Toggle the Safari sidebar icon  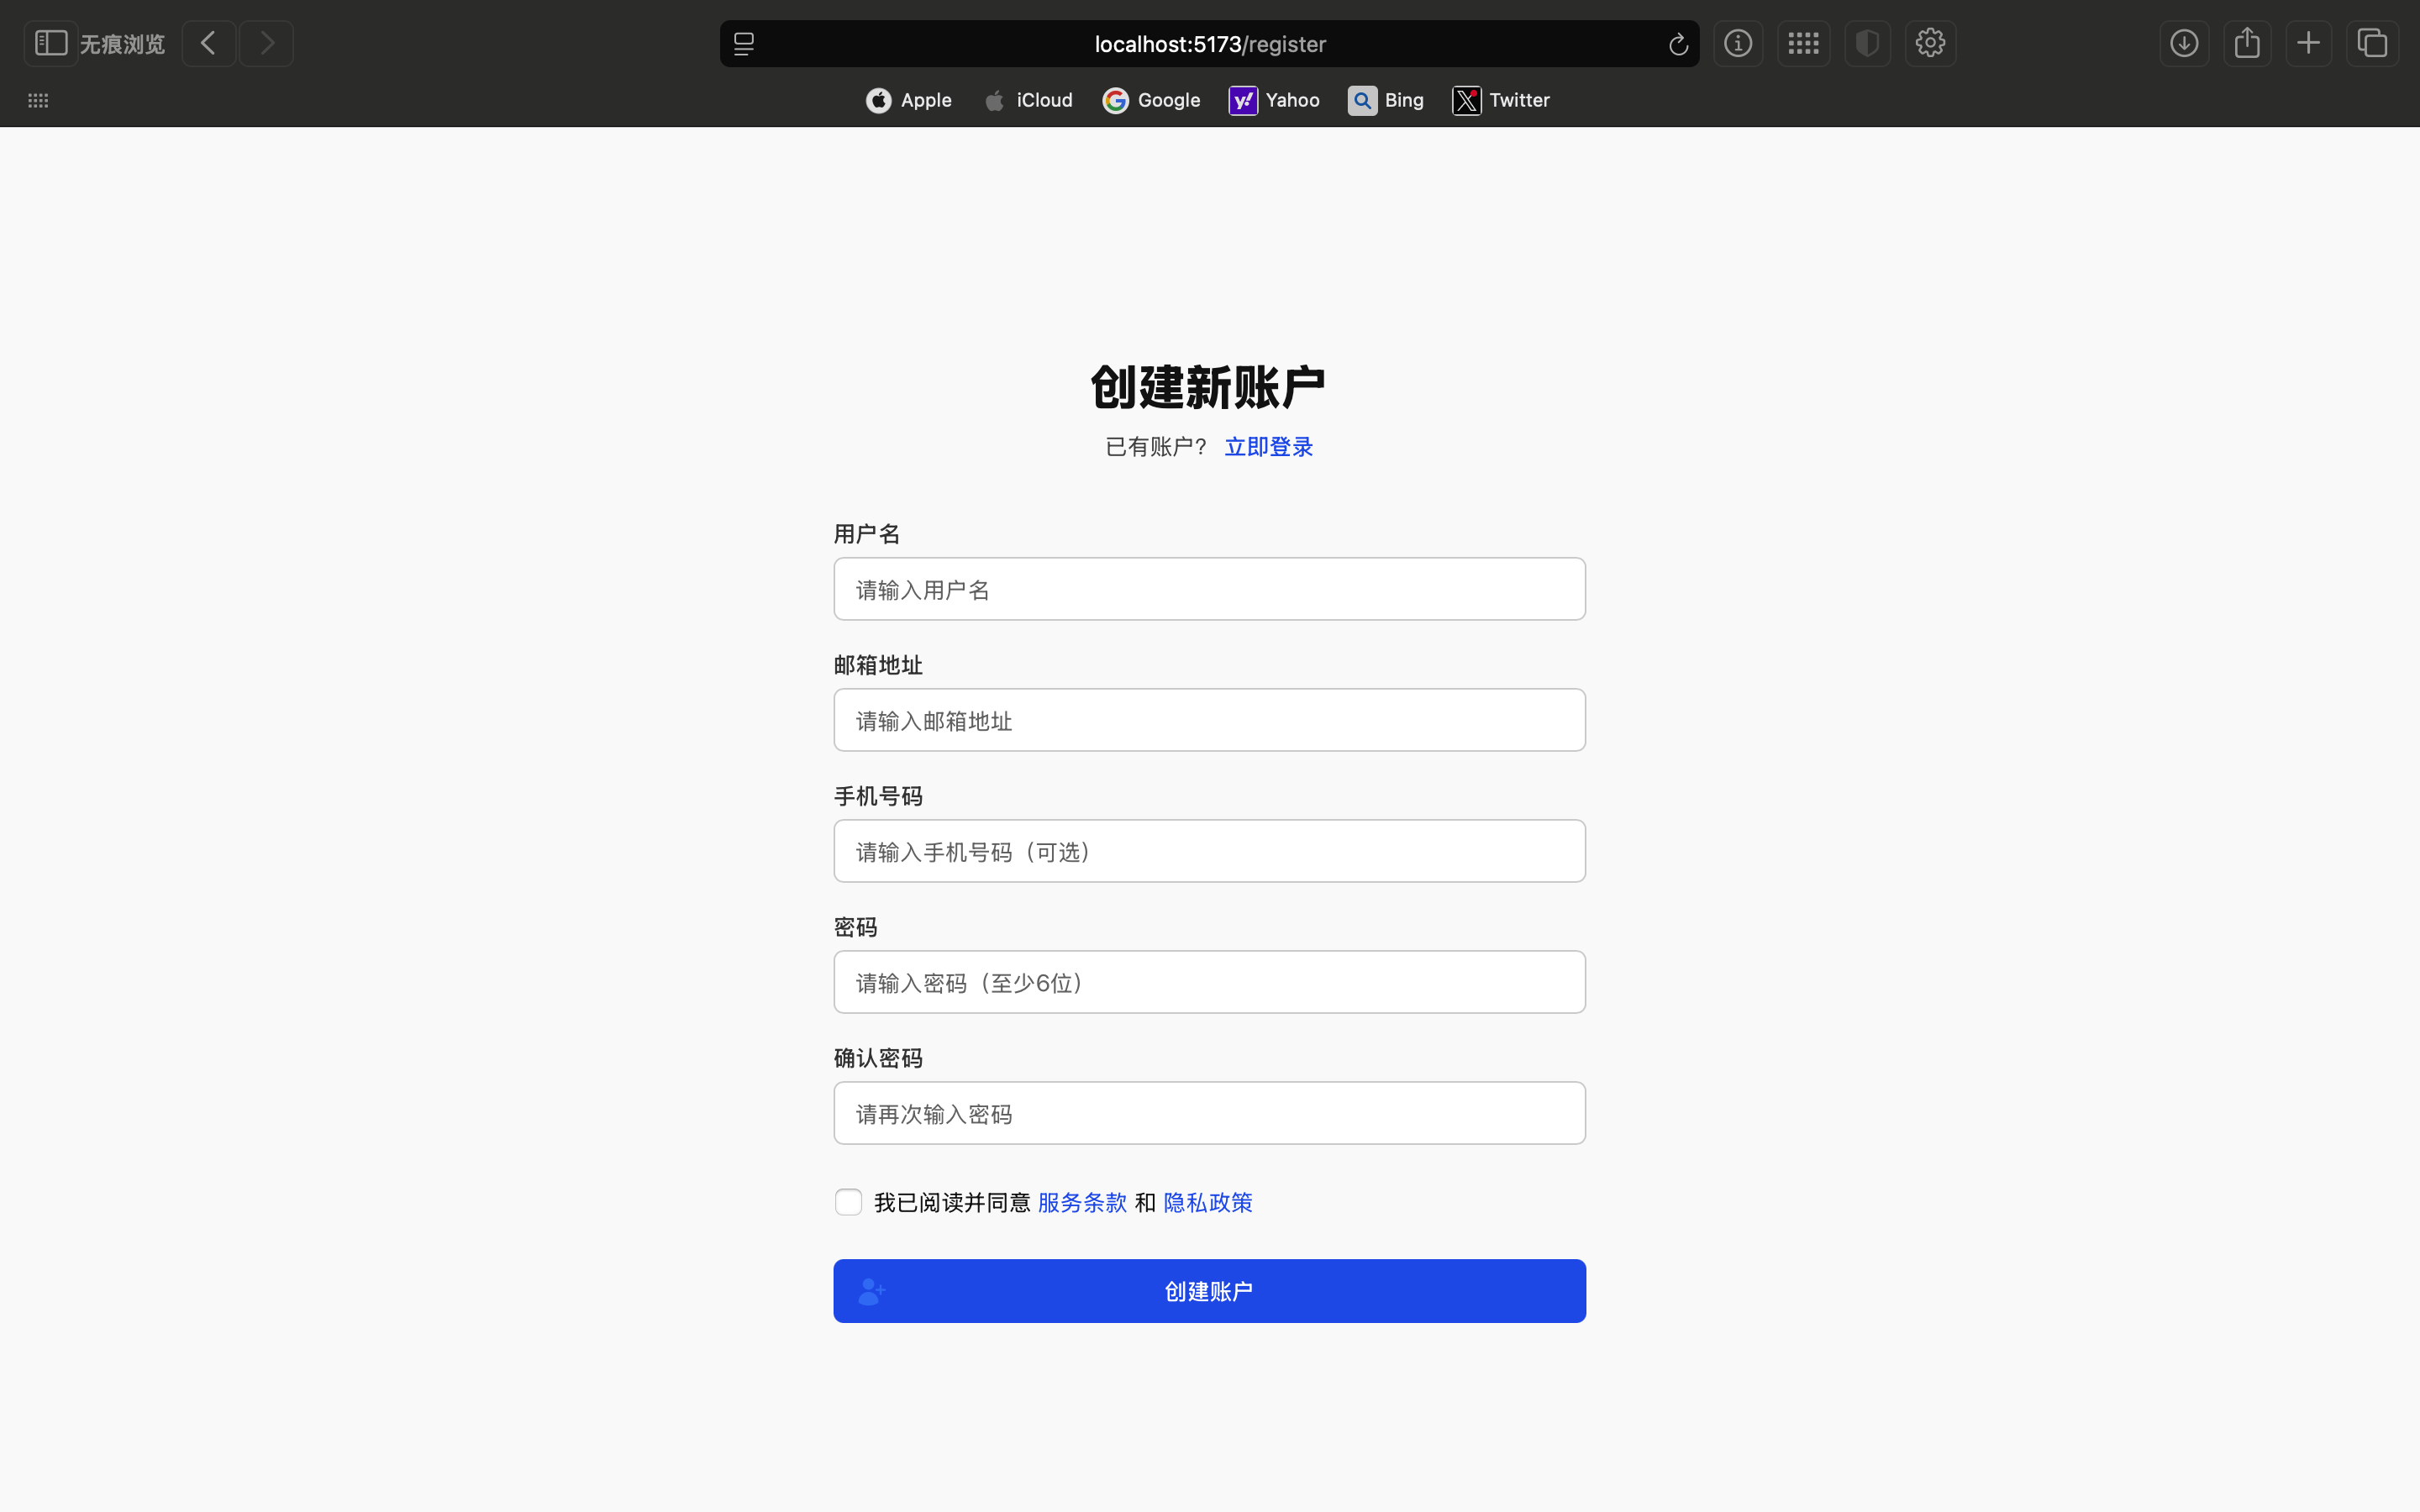[x=51, y=43]
